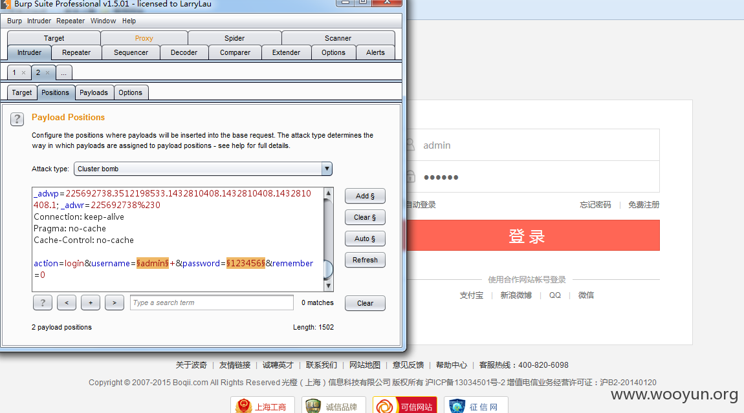Select Intruder attack tab 2
Image resolution: width=744 pixels, height=413 pixels.
click(x=38, y=72)
